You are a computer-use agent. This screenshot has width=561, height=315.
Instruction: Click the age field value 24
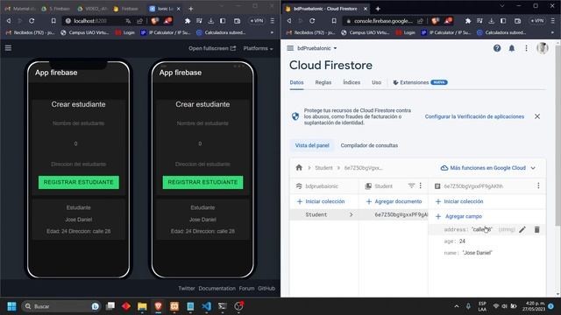coord(462,241)
